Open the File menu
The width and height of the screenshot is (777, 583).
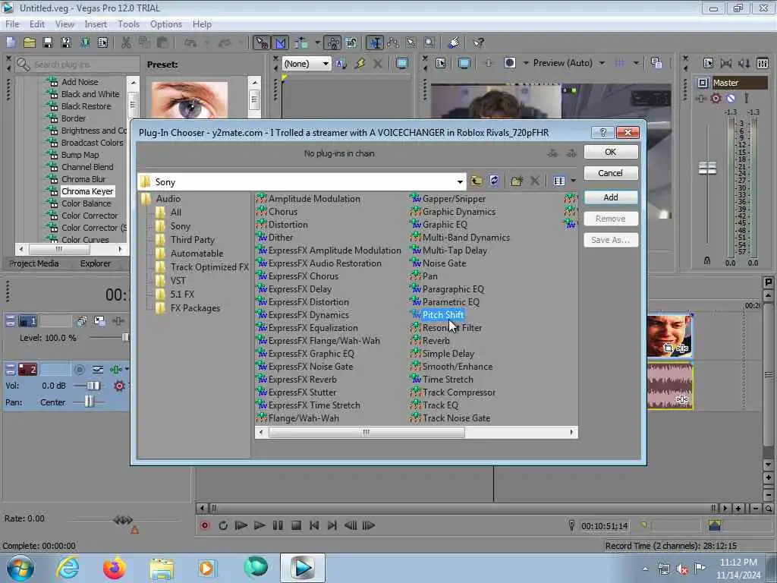point(12,24)
